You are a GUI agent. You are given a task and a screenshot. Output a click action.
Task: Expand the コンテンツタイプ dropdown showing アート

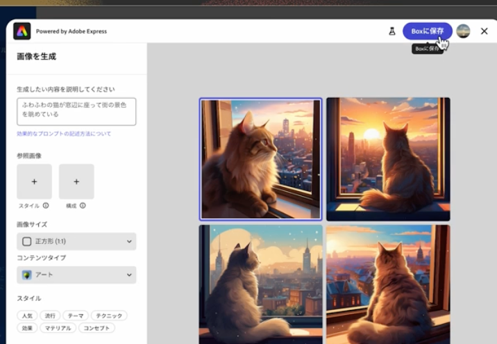tap(76, 275)
